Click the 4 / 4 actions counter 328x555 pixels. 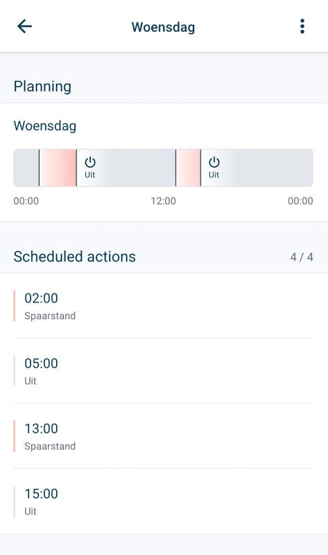tap(302, 257)
